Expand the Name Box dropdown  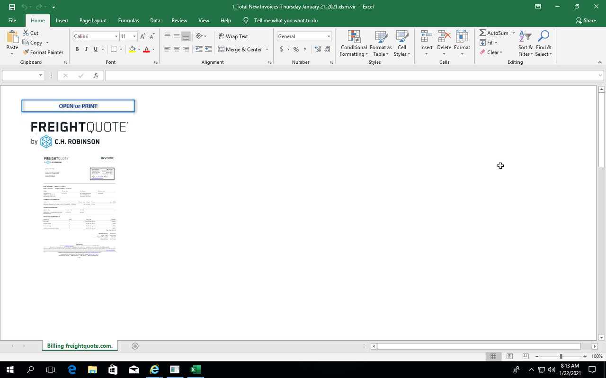tap(41, 76)
